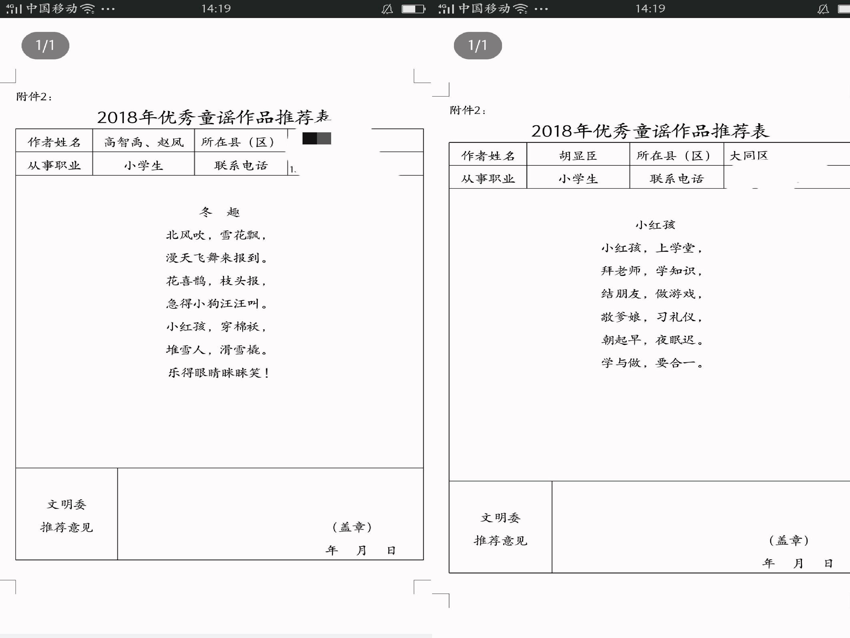Viewport: 850px width, 638px height.
Task: Select the standalone poem title 小红孩 in 胡显臣's form
Action: [x=655, y=225]
